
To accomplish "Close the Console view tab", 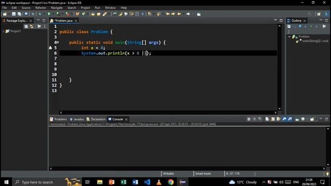I will click(x=126, y=119).
